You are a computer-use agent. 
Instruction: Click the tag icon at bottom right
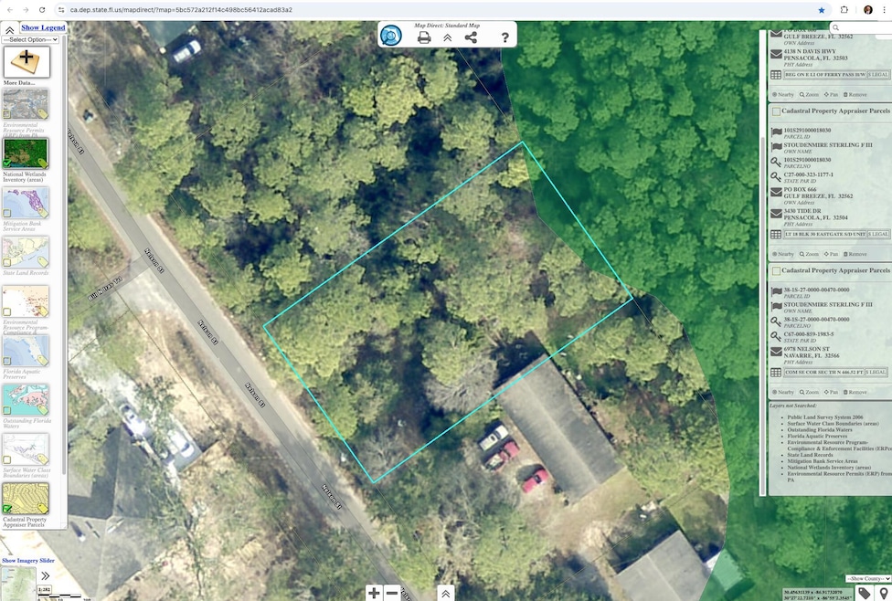(x=865, y=593)
